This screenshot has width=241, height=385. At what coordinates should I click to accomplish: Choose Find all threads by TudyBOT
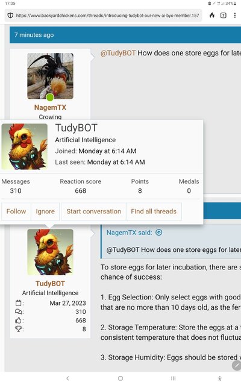click(154, 211)
